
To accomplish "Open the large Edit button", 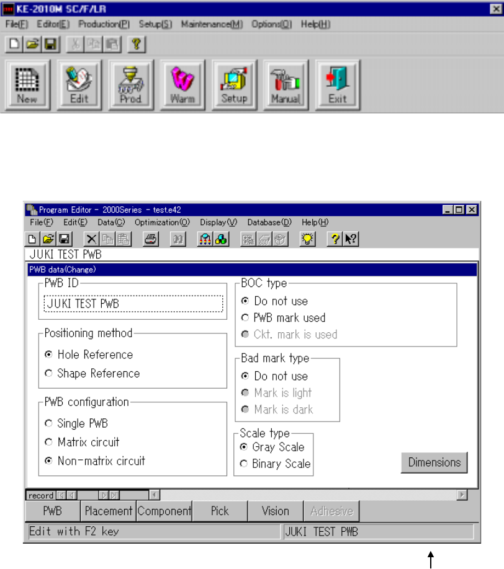I will 79,86.
